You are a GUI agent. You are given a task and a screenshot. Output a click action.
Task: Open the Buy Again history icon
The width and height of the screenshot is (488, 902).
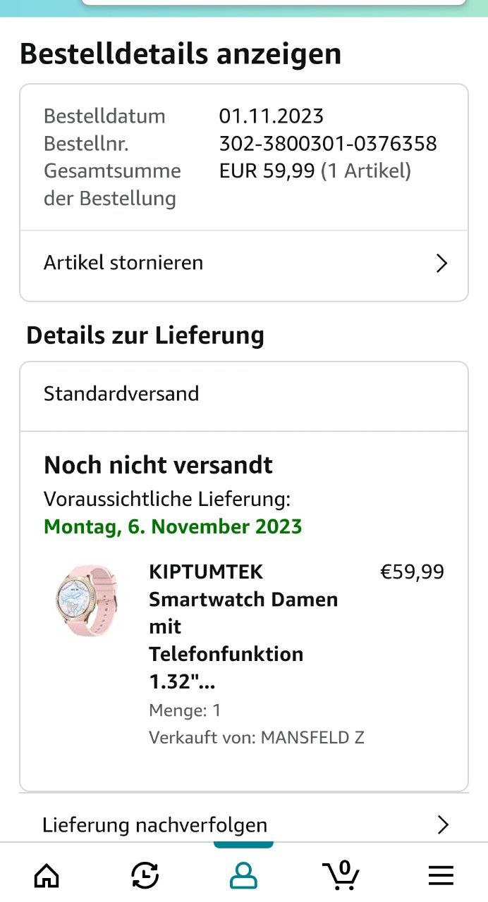(145, 875)
